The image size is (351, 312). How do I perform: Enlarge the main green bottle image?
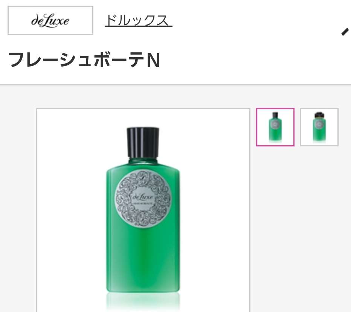tap(143, 210)
